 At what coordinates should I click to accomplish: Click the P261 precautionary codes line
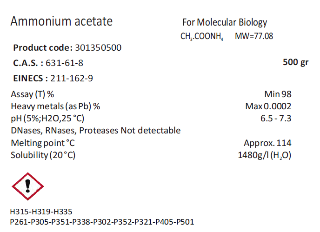tap(102, 222)
